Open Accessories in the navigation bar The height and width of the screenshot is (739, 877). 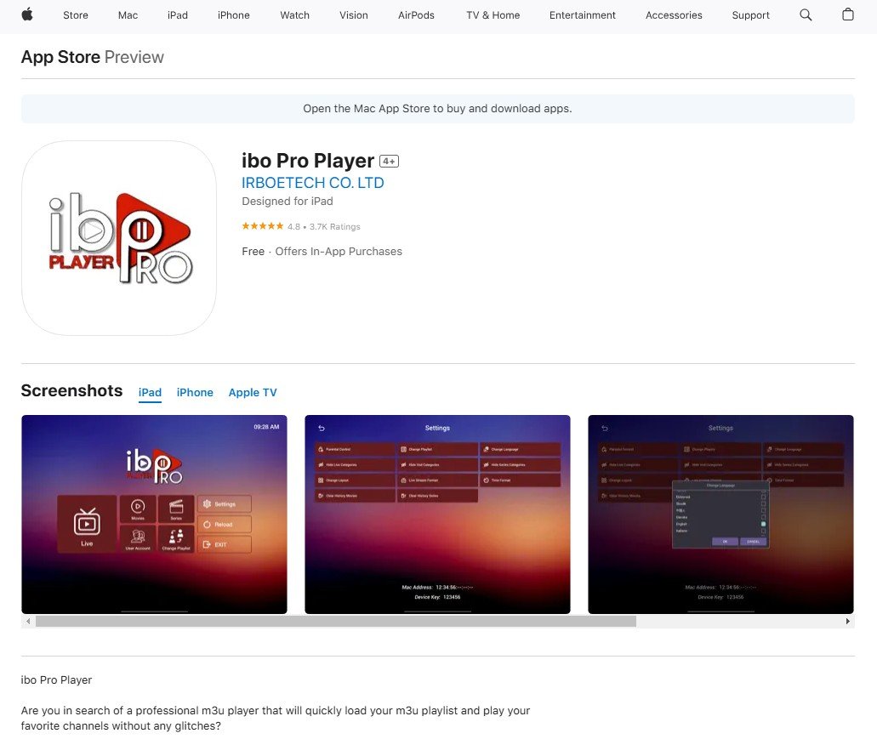(x=674, y=15)
